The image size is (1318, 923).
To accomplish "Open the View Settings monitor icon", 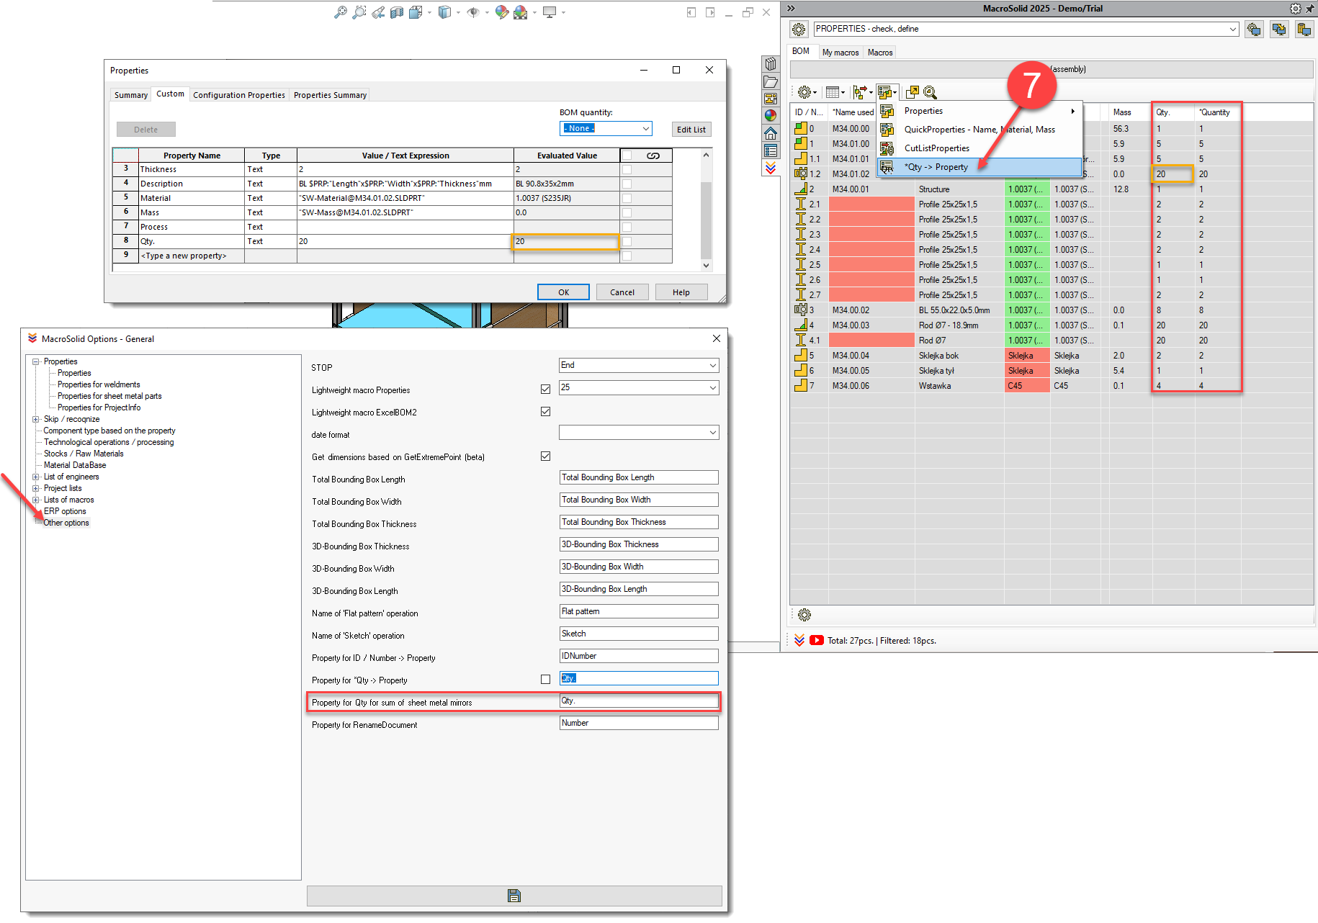I will [x=550, y=12].
